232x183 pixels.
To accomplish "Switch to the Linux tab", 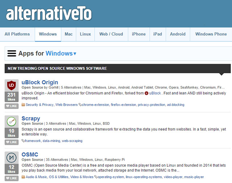I will 86,34.
